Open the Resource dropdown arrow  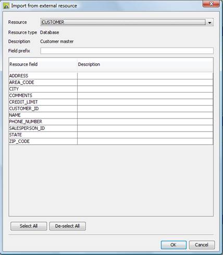click(x=209, y=22)
